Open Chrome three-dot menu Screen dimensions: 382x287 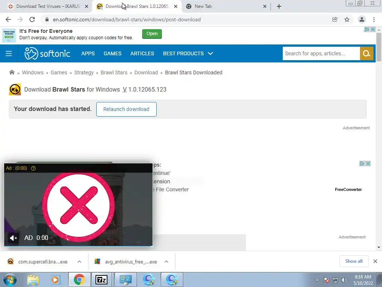(x=374, y=19)
